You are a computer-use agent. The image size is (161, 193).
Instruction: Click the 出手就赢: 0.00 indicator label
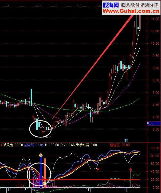[x=87, y=145]
